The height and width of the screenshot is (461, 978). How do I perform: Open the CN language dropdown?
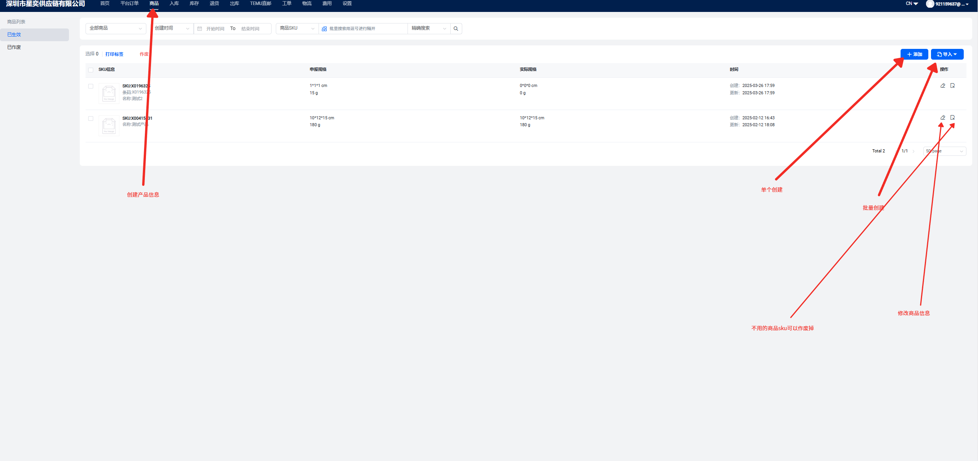click(x=912, y=4)
